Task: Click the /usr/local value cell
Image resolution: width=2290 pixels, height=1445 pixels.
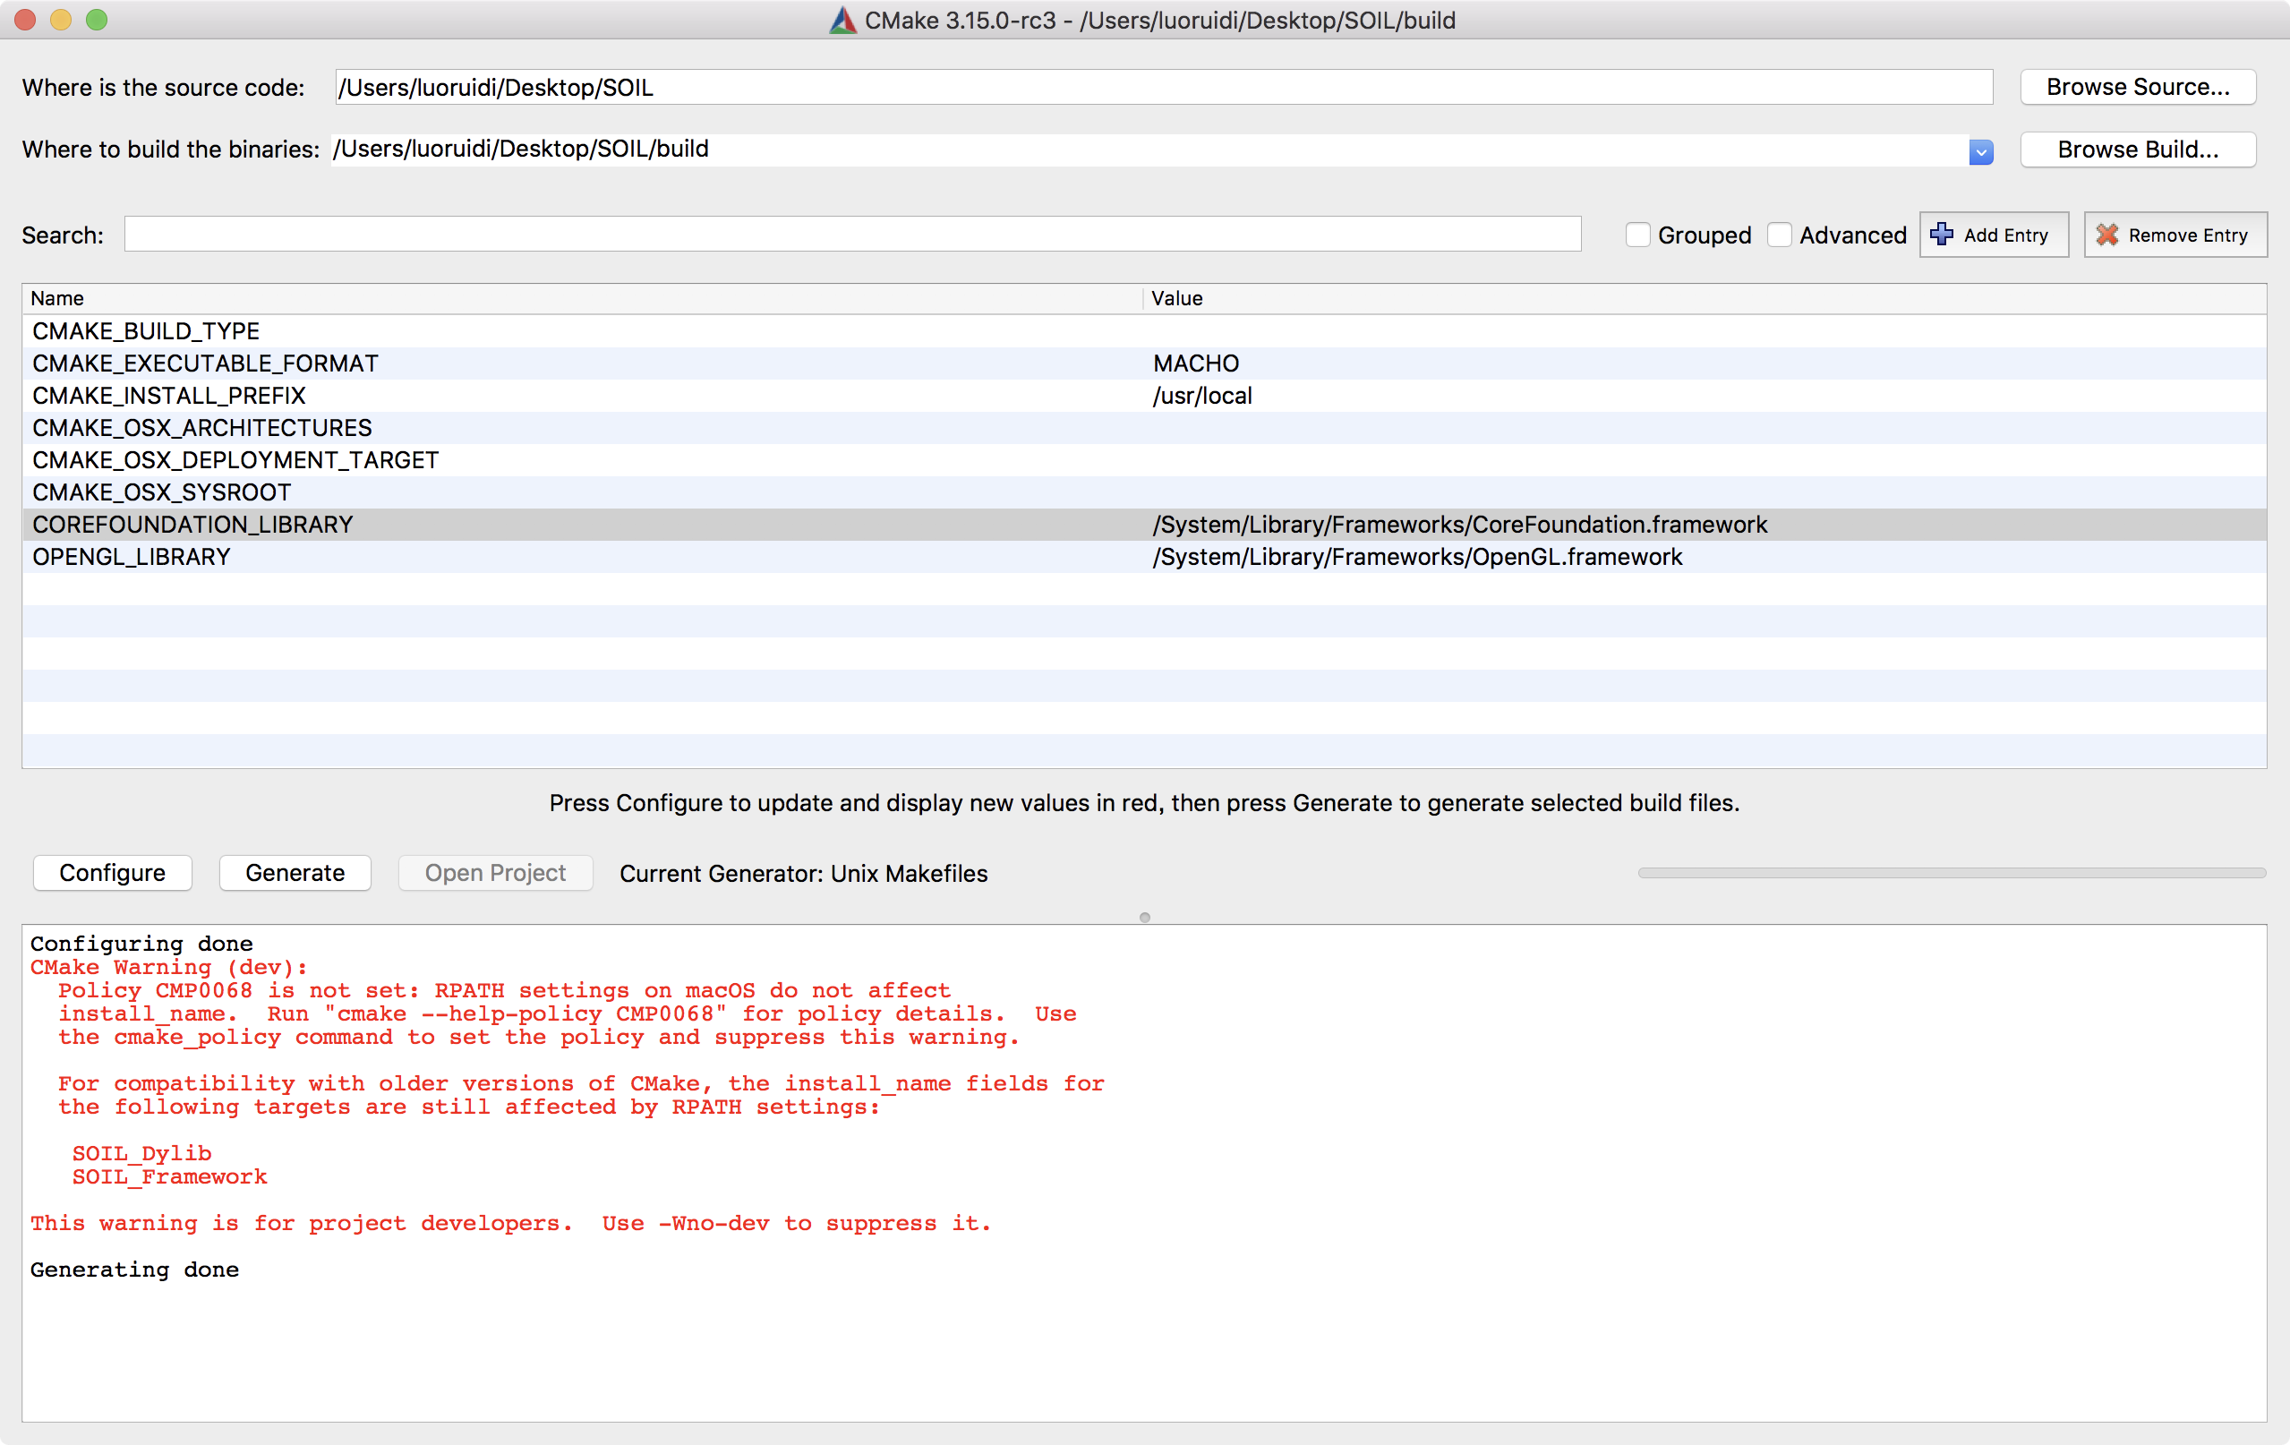Action: [x=1202, y=396]
